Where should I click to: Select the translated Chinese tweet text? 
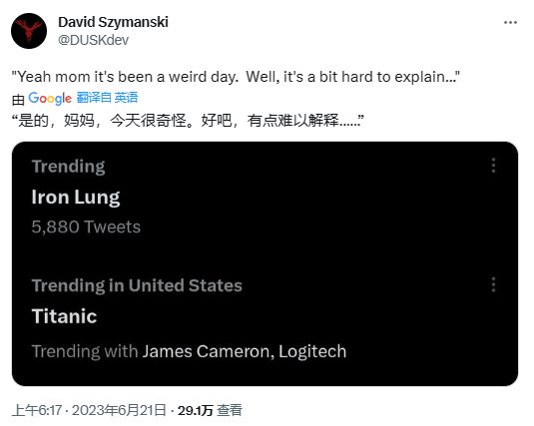point(188,121)
